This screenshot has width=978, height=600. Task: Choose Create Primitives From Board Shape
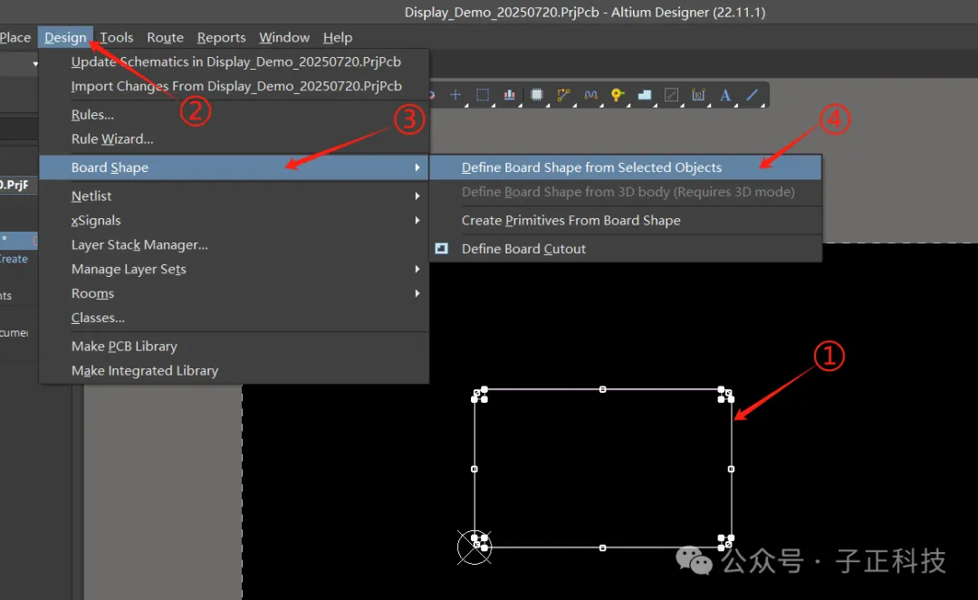point(626,221)
